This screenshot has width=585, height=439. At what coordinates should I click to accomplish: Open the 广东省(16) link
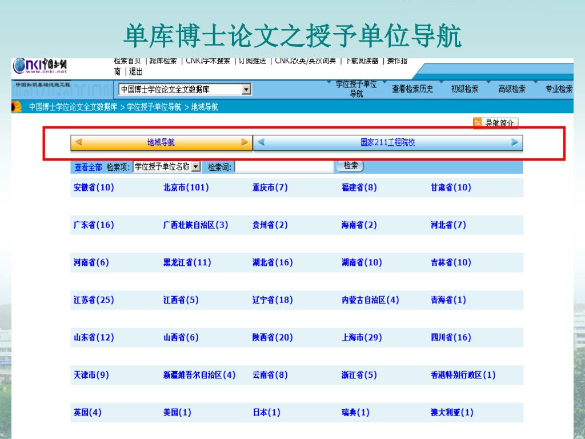(x=94, y=225)
